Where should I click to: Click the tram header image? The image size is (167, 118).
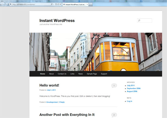[96, 52]
